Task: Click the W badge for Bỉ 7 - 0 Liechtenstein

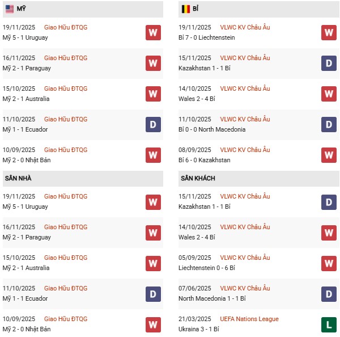Action: (329, 32)
